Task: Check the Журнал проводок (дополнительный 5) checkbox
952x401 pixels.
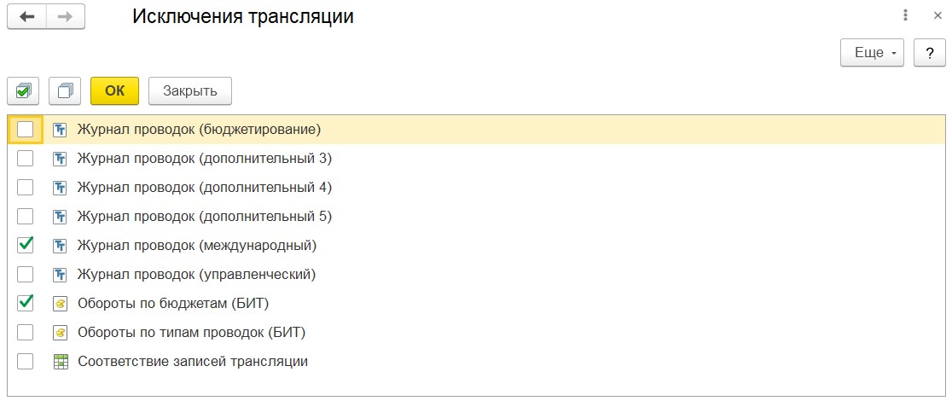Action: pos(26,217)
